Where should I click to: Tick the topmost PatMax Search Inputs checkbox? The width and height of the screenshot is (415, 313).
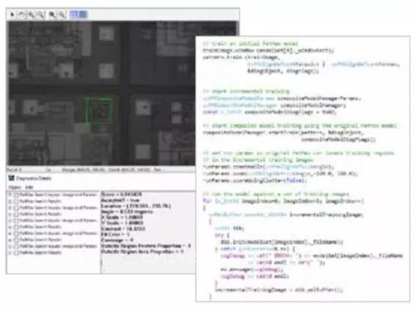(17, 195)
